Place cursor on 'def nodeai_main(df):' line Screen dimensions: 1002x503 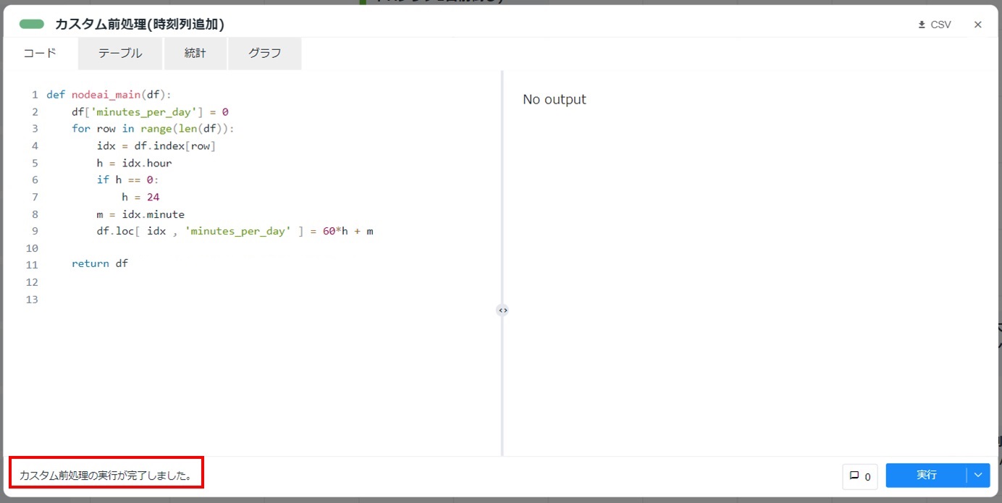tap(109, 95)
